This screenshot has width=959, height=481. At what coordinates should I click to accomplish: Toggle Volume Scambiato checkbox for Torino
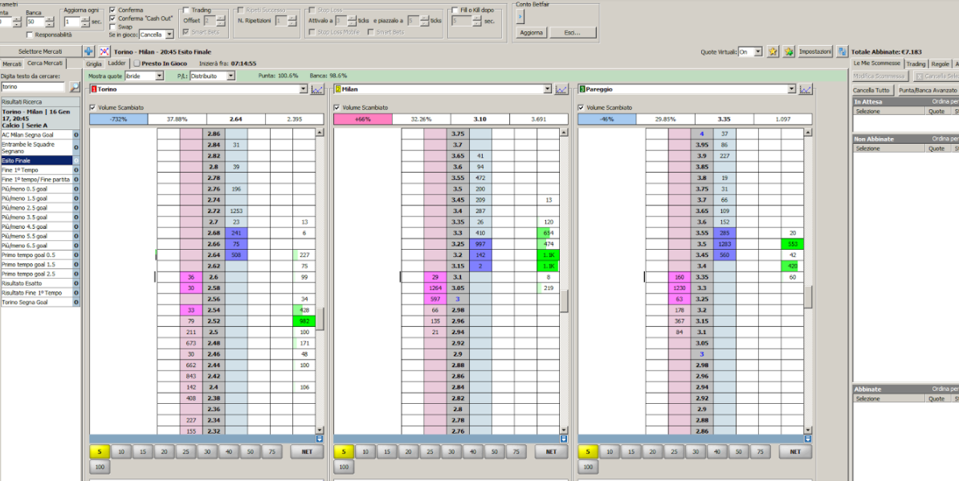93,108
